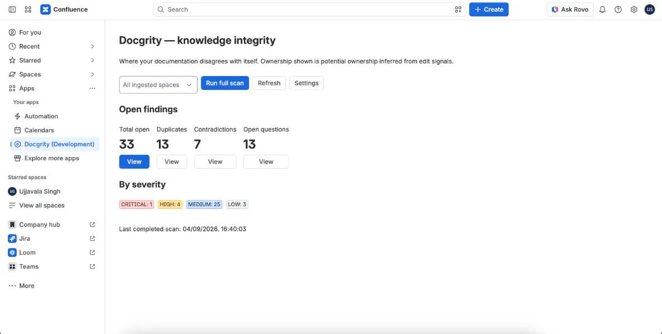Expand the Recent chevron
The height and width of the screenshot is (334, 662).
click(x=92, y=46)
